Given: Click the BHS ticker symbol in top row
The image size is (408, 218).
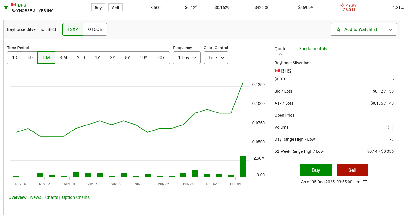Looking at the screenshot, I should pos(22,5).
